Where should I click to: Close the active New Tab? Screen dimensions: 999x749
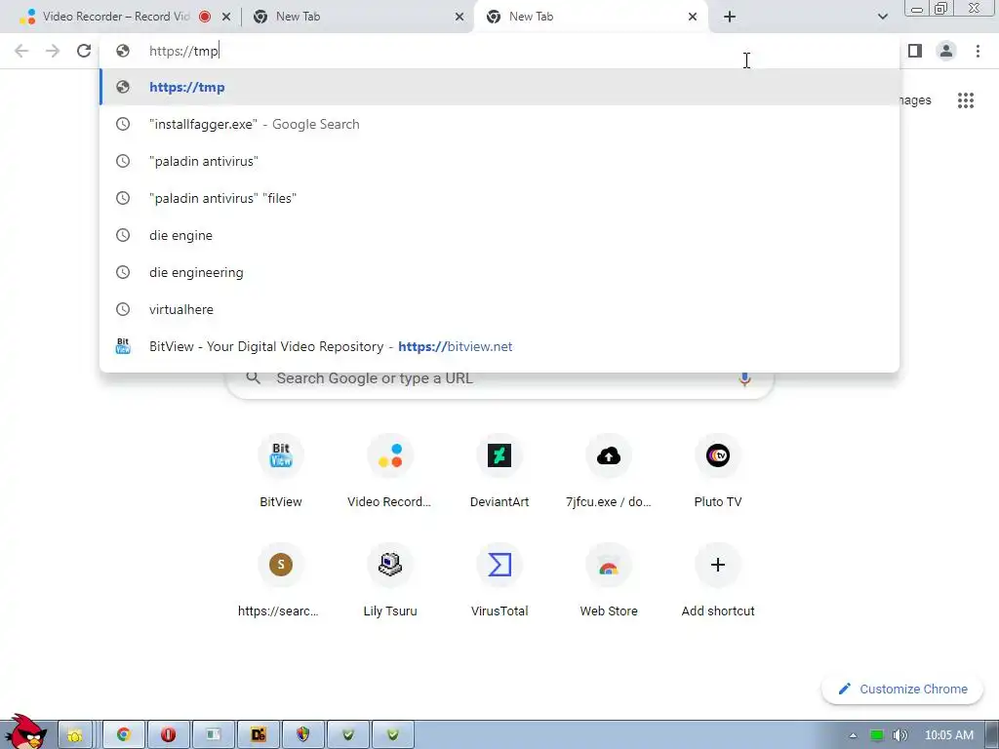pos(693,17)
